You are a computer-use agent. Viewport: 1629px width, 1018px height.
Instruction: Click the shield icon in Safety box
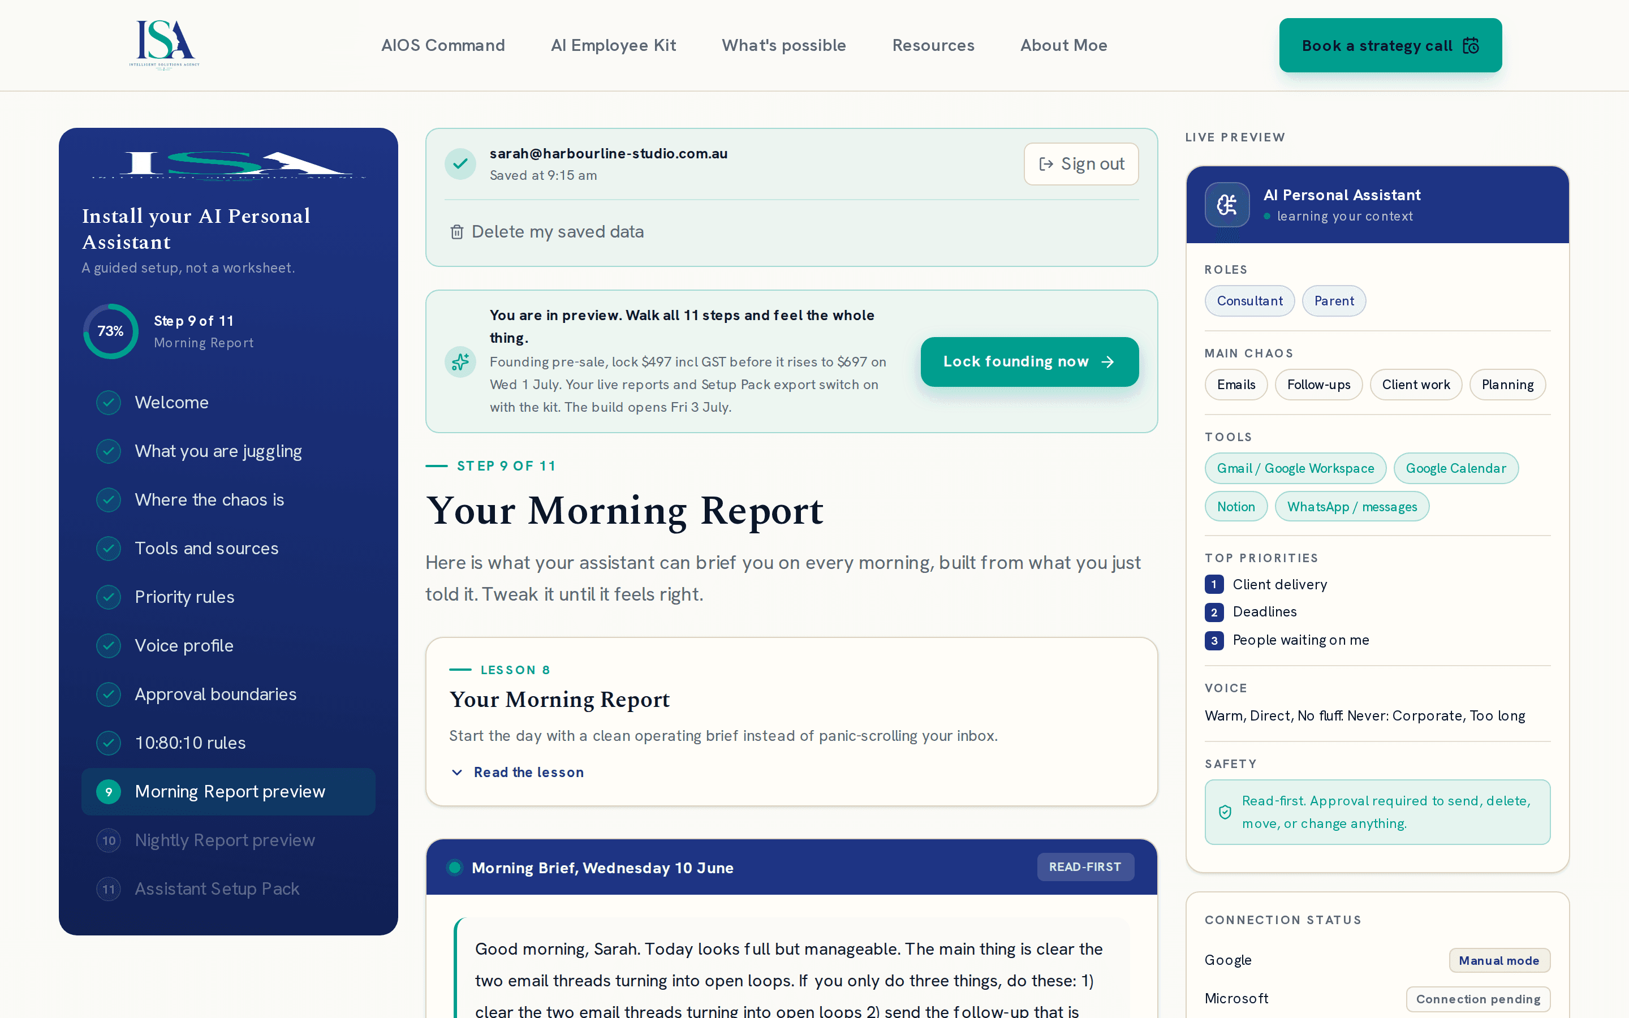point(1225,812)
